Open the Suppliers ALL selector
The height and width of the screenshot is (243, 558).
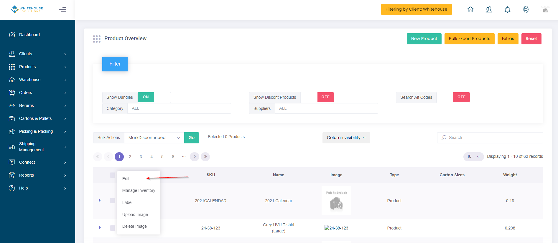(x=326, y=108)
